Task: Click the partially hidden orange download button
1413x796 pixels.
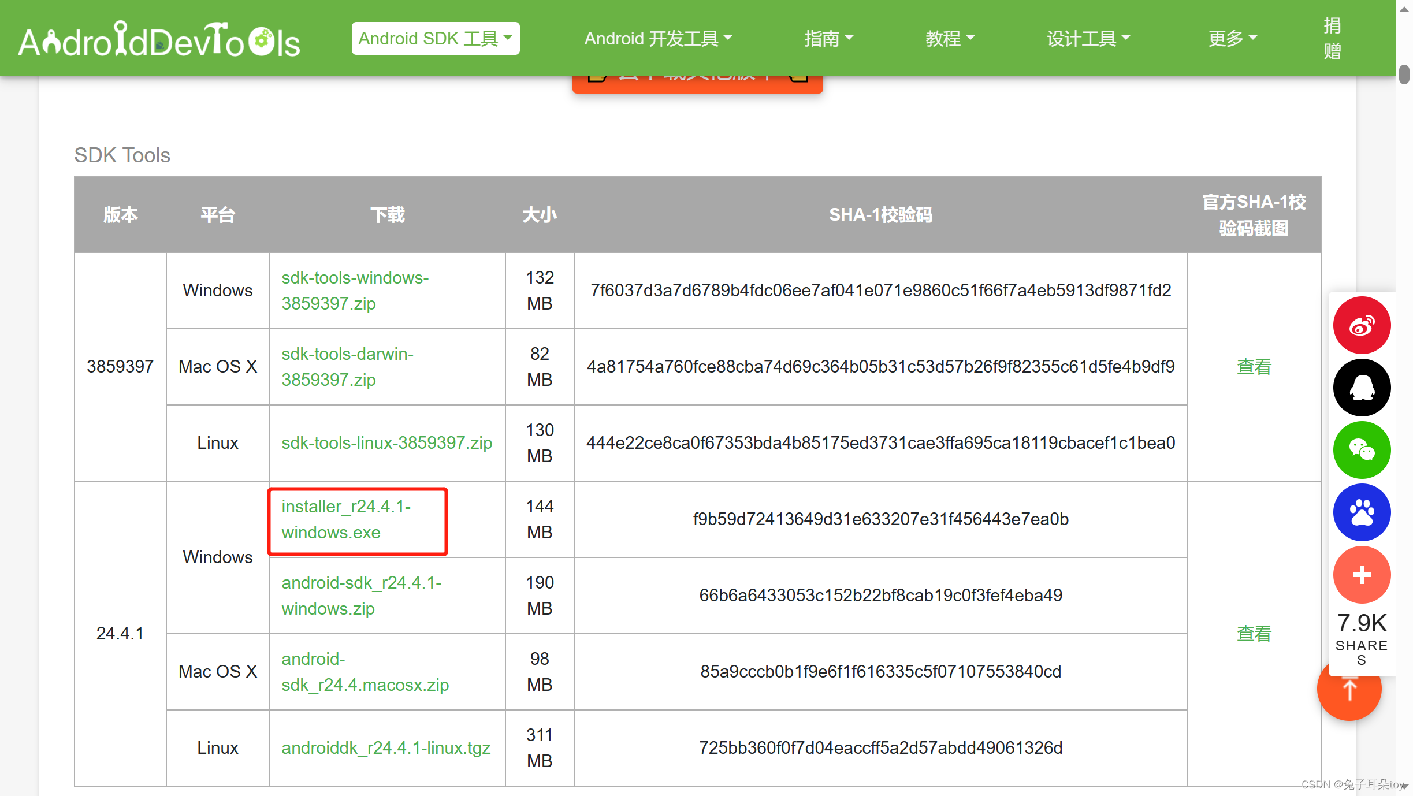Action: [697, 84]
